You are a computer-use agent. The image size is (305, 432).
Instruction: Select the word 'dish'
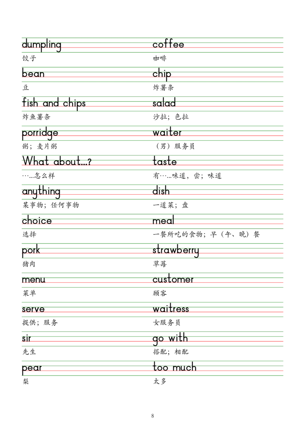tap(161, 191)
